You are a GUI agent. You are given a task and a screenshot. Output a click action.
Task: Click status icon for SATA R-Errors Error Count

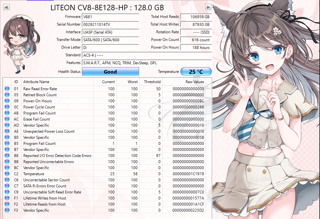point(7,186)
